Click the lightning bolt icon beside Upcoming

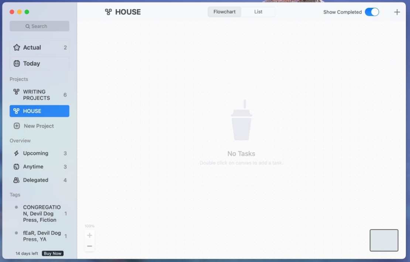[x=17, y=153]
